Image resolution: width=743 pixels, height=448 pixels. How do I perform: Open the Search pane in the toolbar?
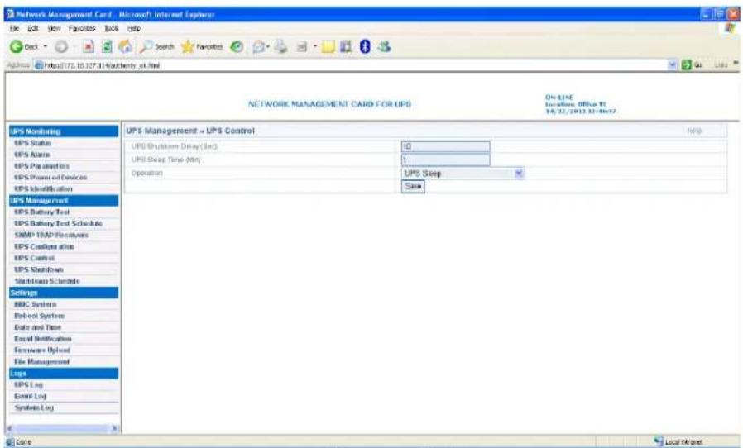tap(157, 46)
